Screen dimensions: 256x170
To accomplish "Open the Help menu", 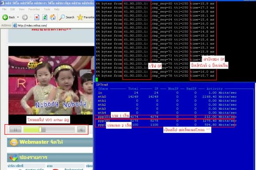I will tap(56, 9).
